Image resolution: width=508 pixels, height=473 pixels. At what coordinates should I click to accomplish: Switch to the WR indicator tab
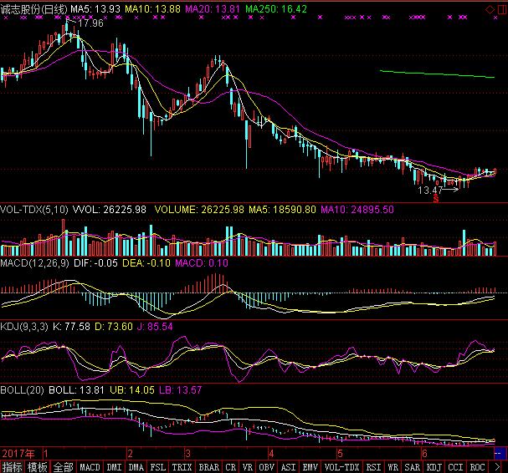coord(393,467)
